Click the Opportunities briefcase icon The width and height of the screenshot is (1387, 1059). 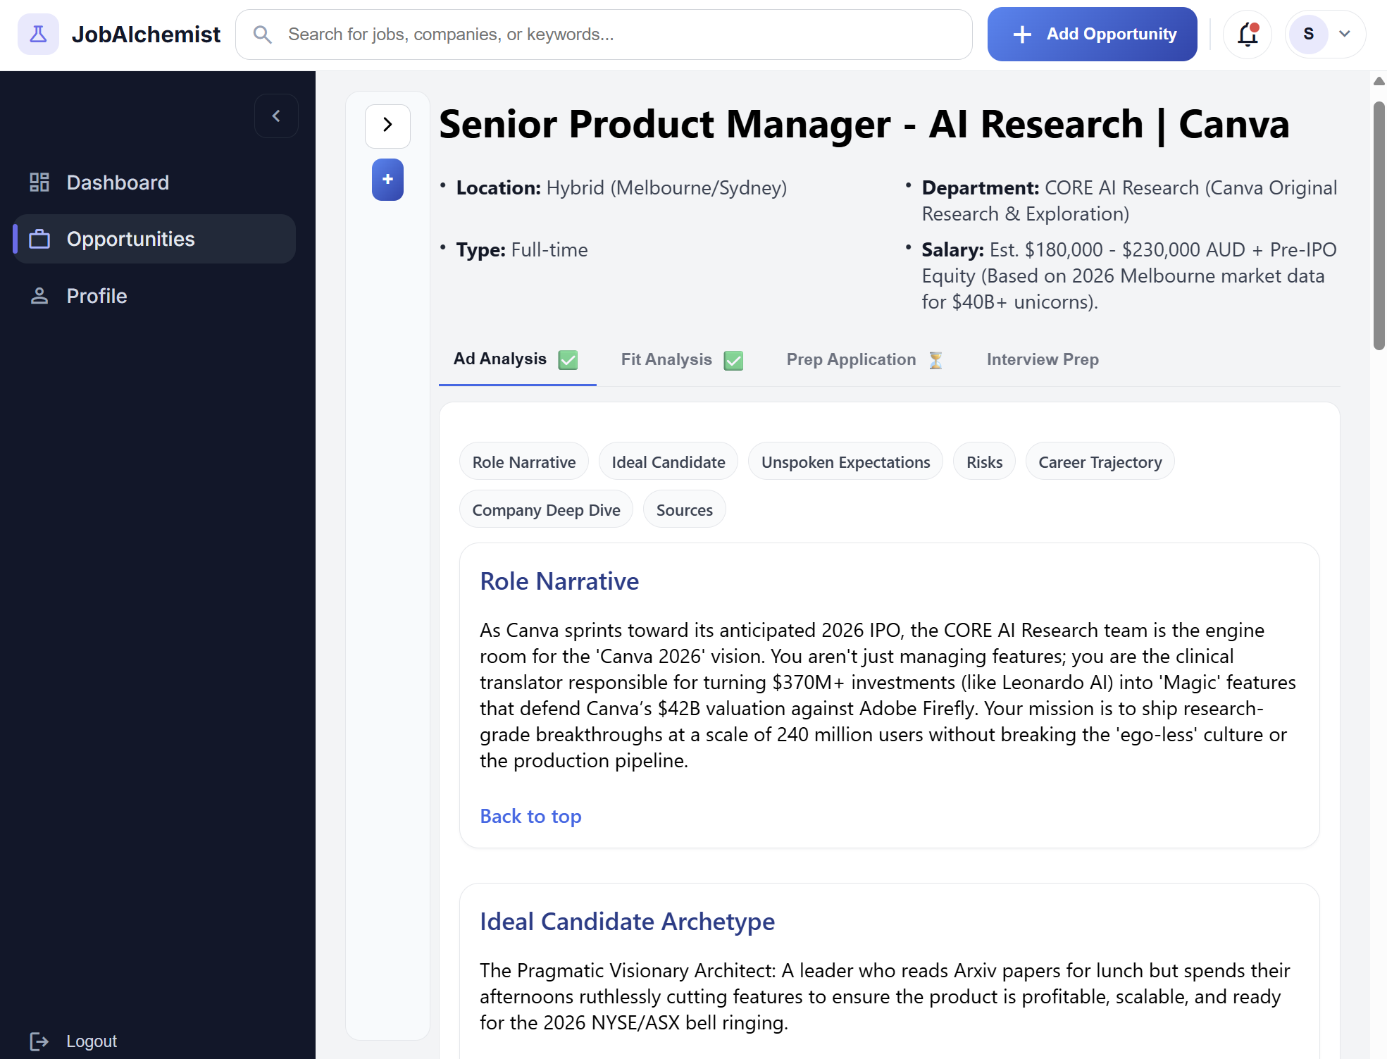coord(39,240)
